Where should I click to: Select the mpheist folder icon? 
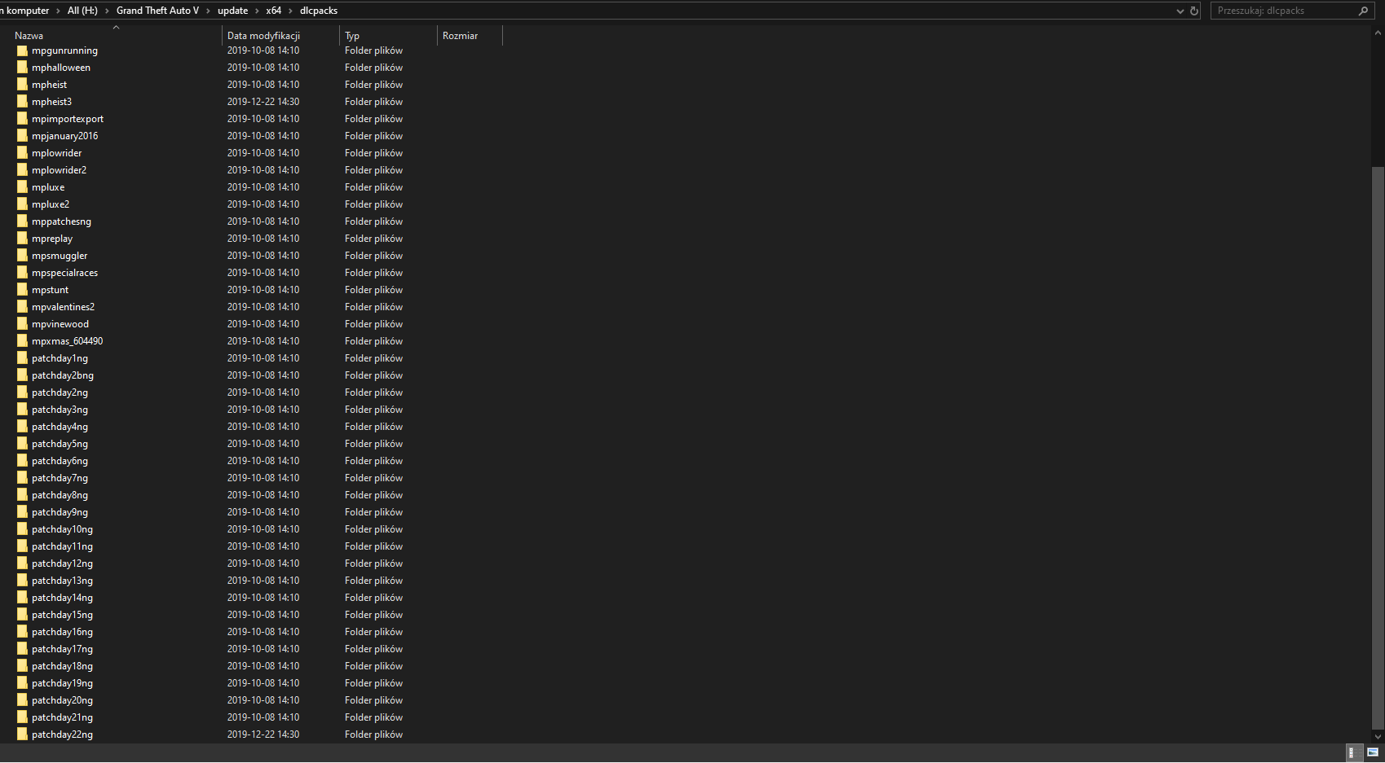pyautogui.click(x=22, y=85)
